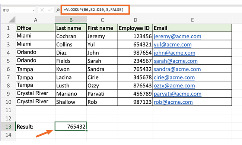Open the fx Insert Function button

pyautogui.click(x=58, y=10)
